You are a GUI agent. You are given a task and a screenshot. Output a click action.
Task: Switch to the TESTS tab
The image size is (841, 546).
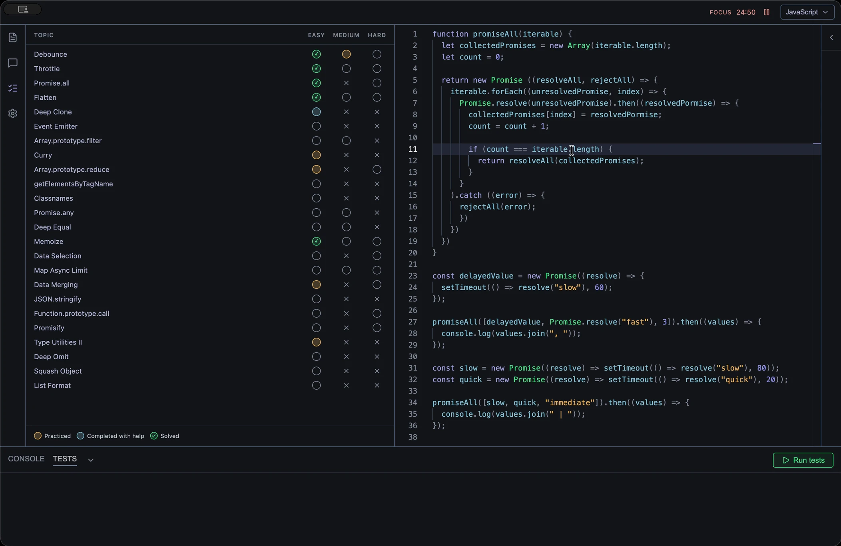click(x=65, y=459)
